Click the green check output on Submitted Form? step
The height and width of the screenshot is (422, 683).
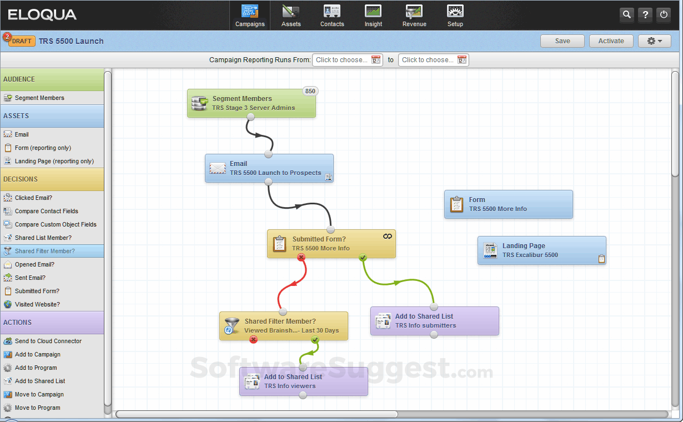(363, 258)
